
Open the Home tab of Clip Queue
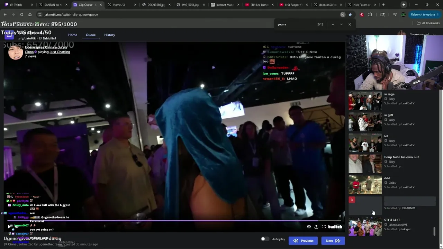tap(73, 35)
